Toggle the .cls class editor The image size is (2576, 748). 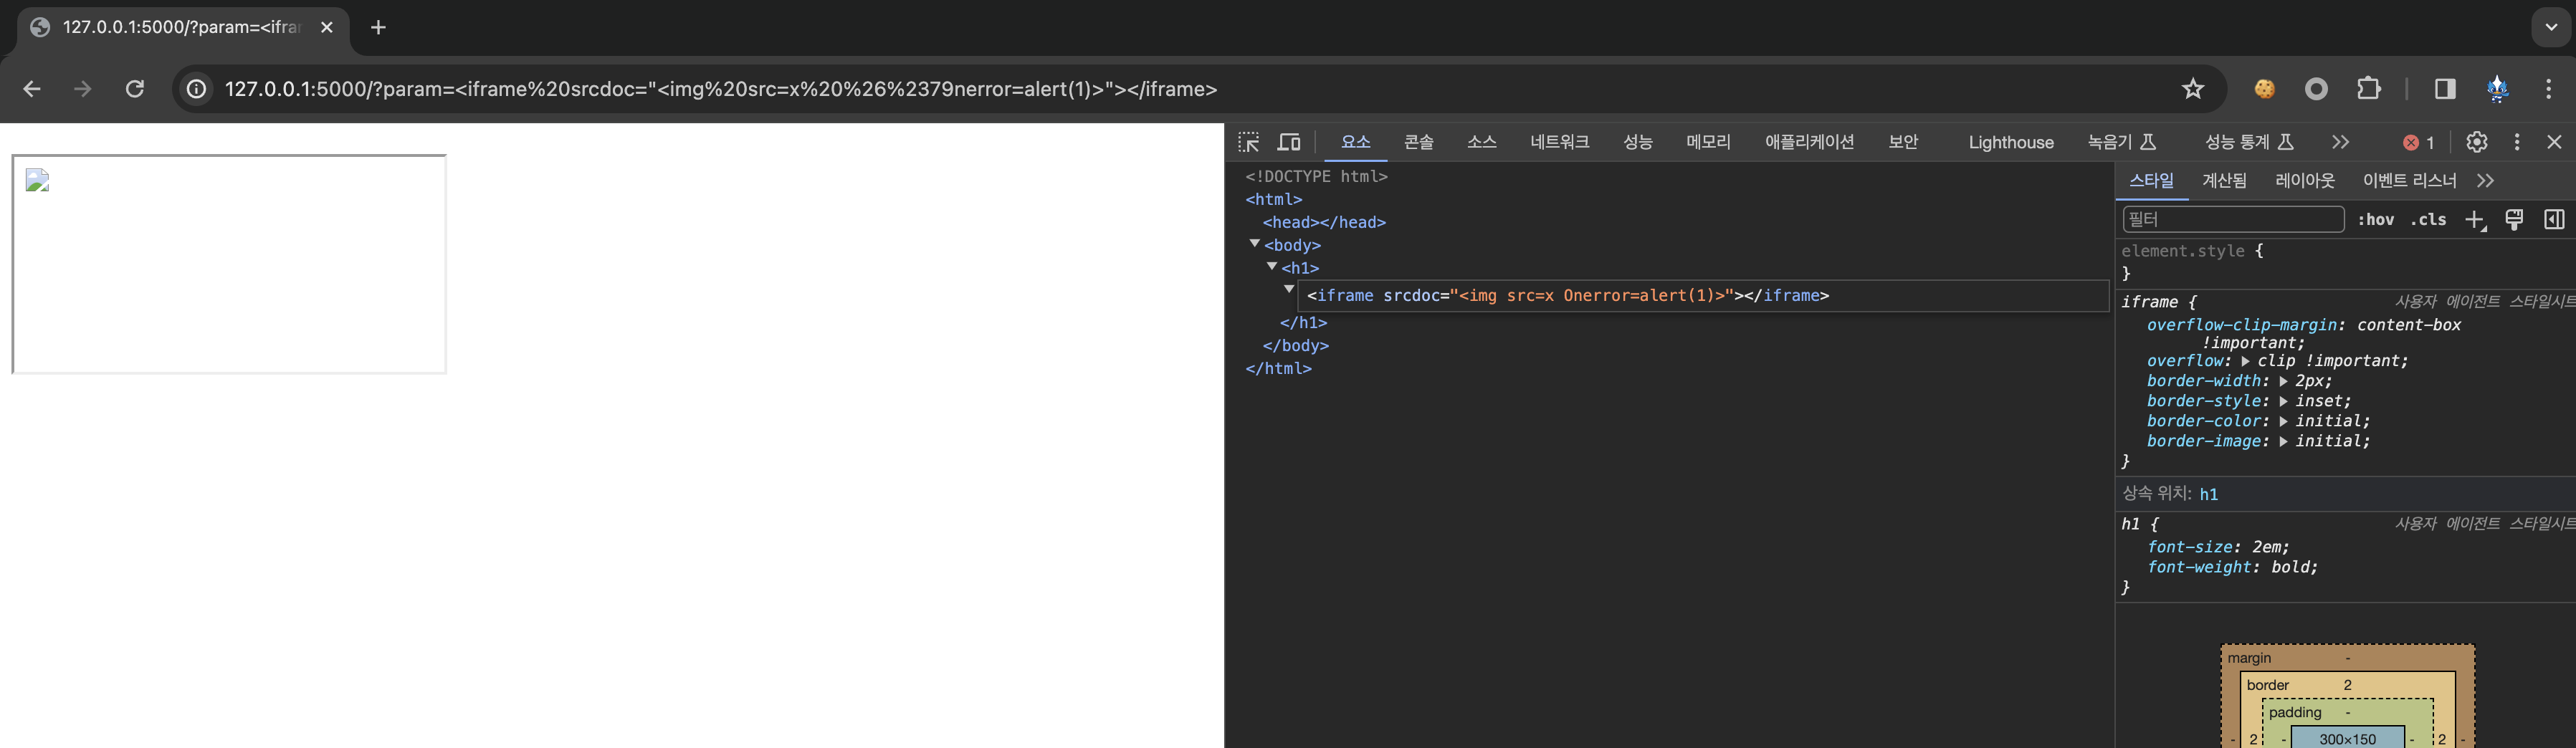tap(2429, 220)
